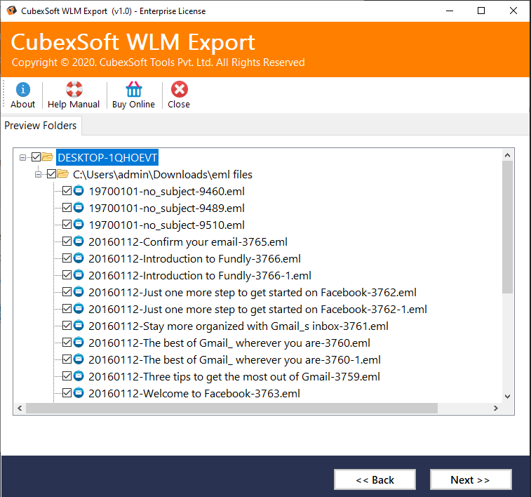Click the horizontal scrollbar right arrow
531x497 pixels.
click(496, 408)
